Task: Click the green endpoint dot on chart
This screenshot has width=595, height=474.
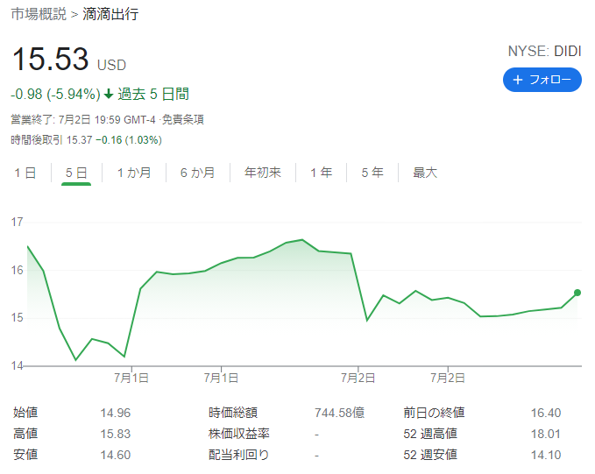Action: (577, 293)
